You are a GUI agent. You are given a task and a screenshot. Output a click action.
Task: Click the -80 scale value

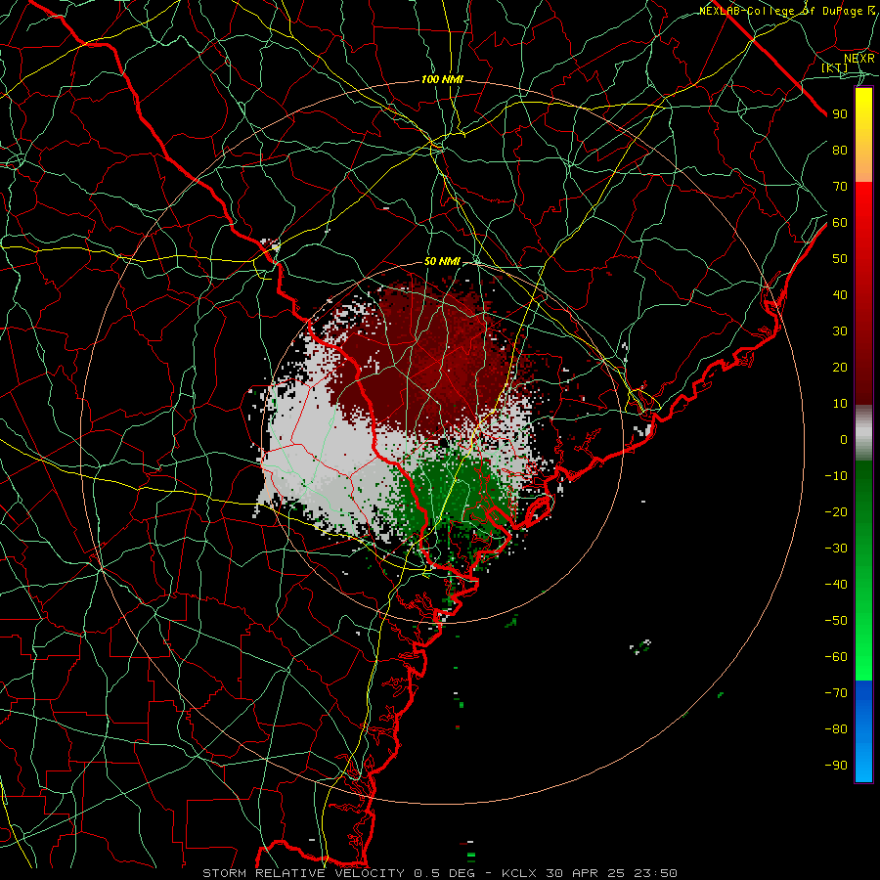[836, 729]
